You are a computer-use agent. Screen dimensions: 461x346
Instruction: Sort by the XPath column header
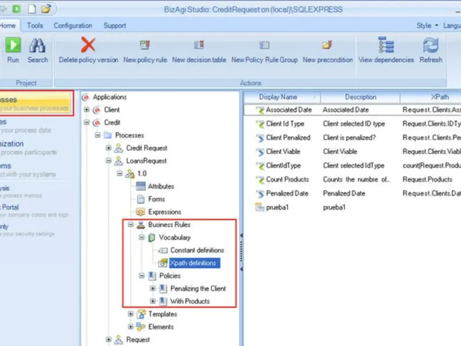tap(430, 97)
